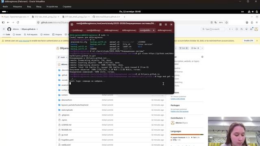Open the ddsvna owner link in breadcrumb

tap(16, 29)
